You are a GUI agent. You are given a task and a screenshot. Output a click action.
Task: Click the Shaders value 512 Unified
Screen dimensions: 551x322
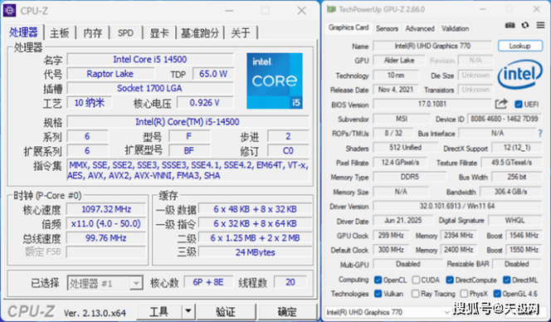click(405, 147)
